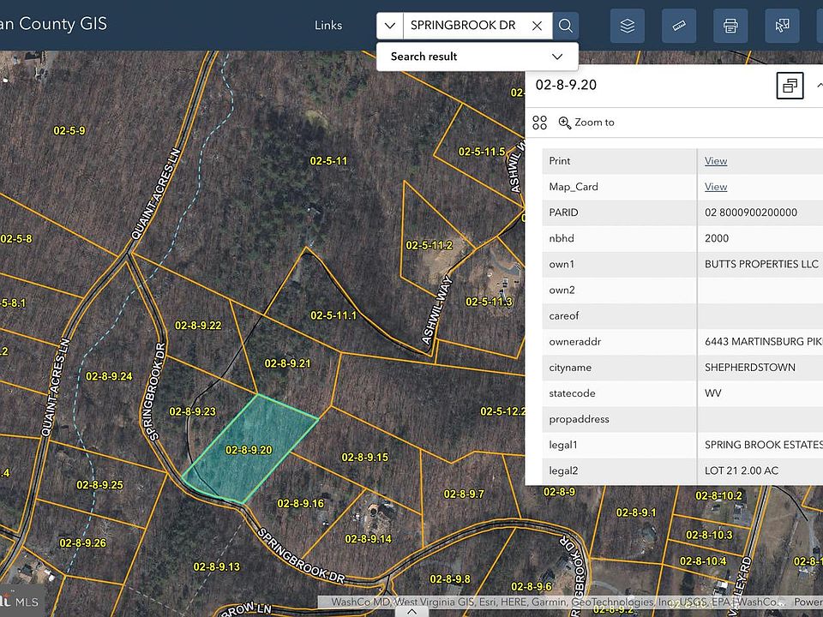Select parcel label 02-8-9.24

pyautogui.click(x=109, y=376)
